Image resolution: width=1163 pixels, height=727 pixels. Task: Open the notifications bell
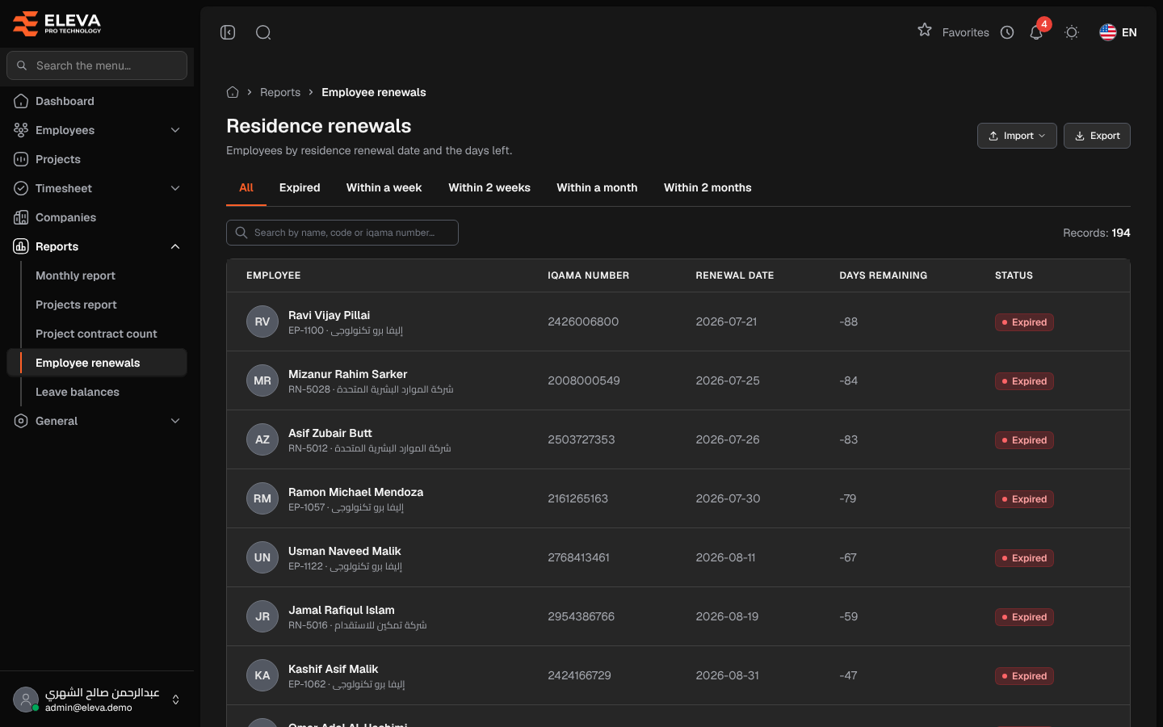coord(1036,32)
